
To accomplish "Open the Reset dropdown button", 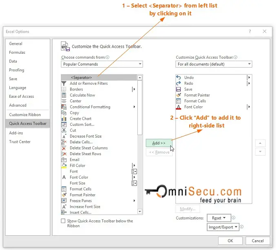I will click(219, 218).
